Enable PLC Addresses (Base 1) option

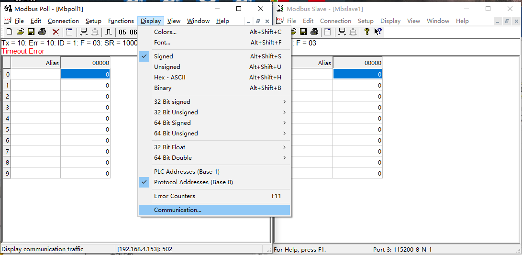click(x=187, y=172)
